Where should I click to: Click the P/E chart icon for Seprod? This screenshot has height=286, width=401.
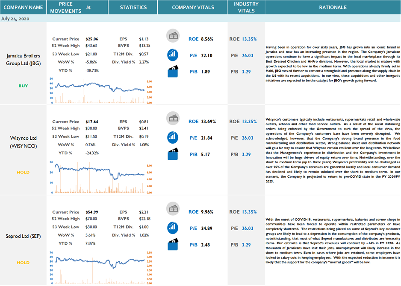(173, 228)
